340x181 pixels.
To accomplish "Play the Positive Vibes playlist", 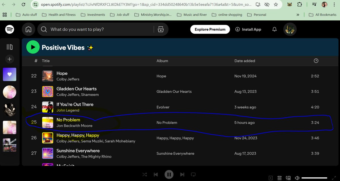I will pyautogui.click(x=33, y=47).
